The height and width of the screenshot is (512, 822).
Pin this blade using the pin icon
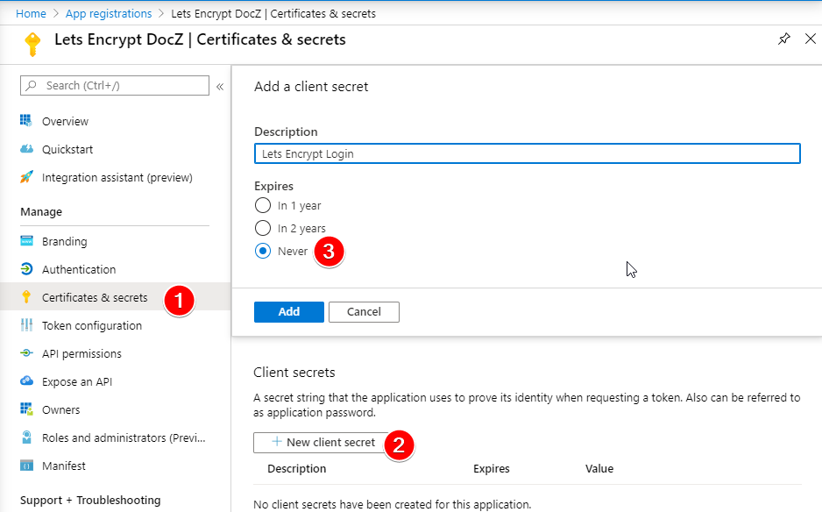coord(783,39)
